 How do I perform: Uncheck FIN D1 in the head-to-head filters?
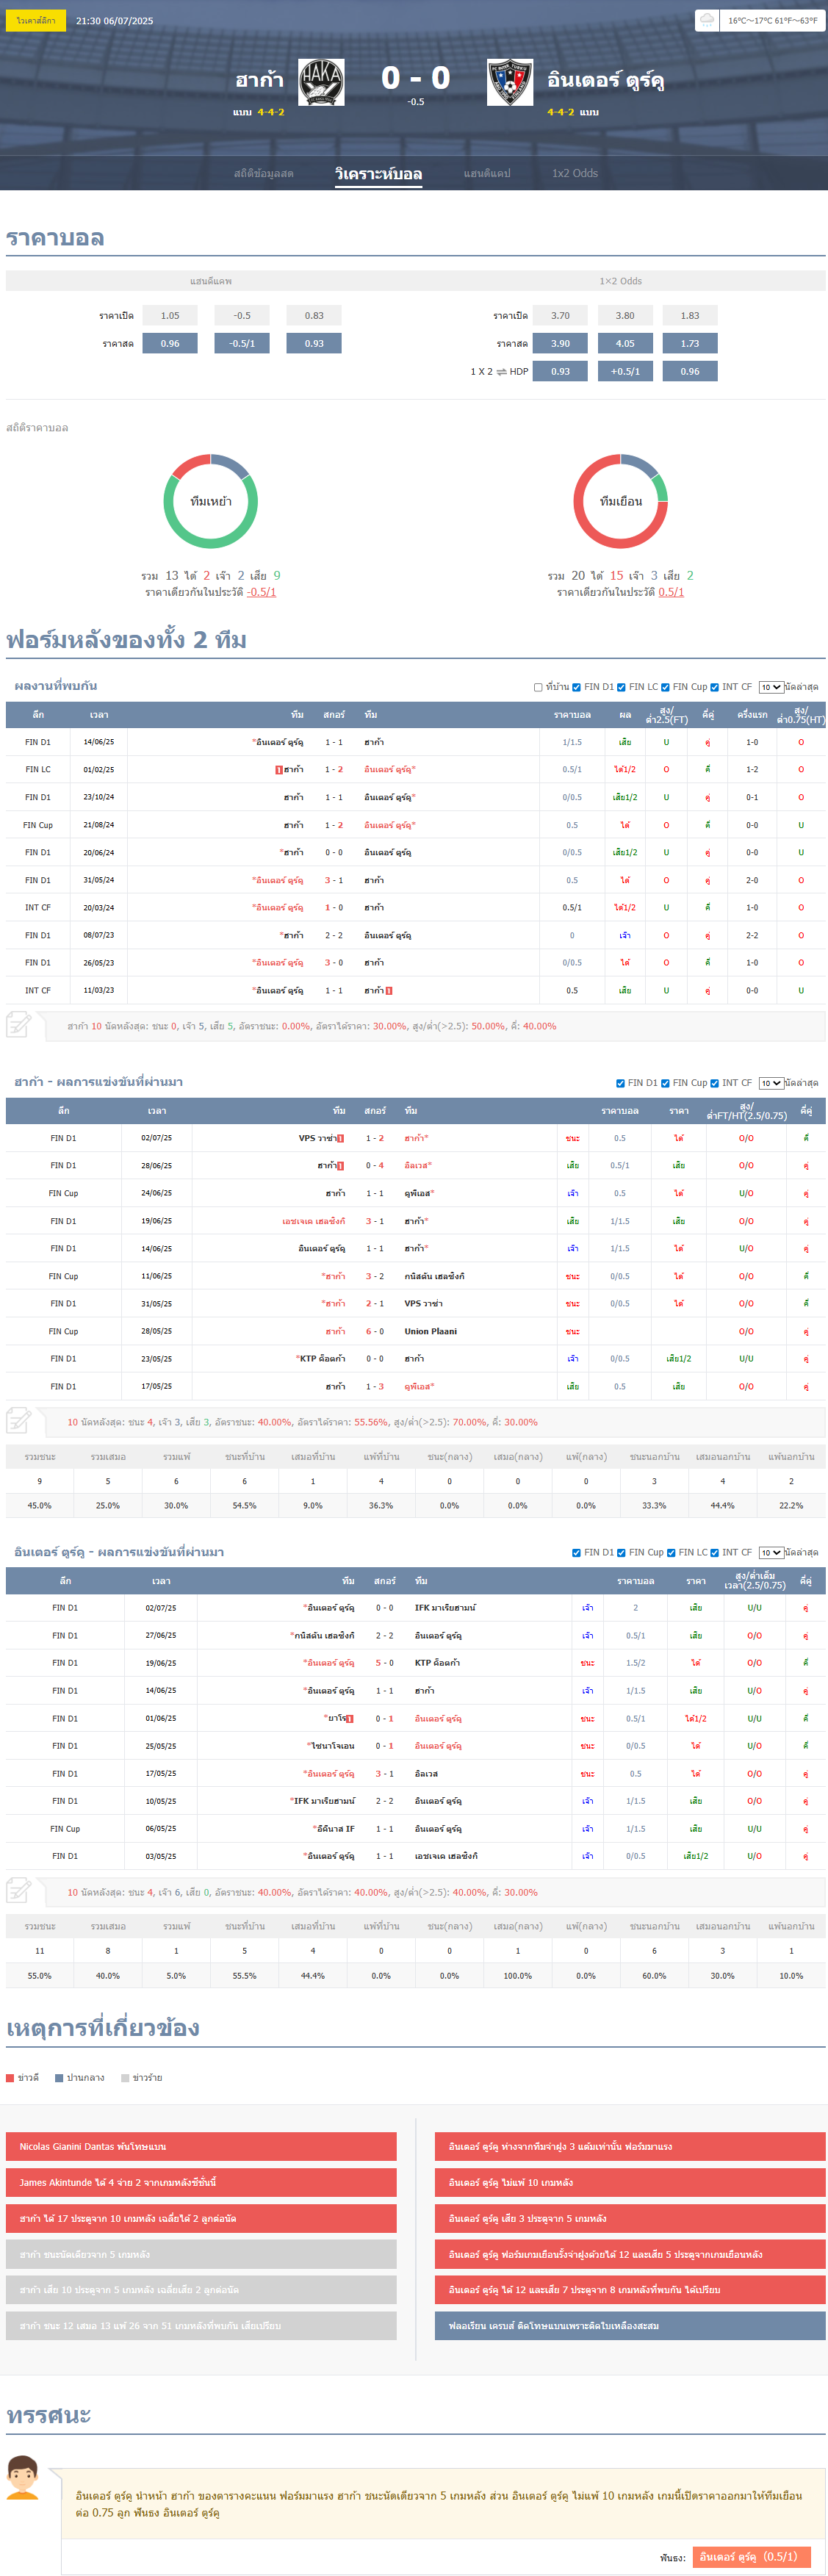click(x=576, y=687)
